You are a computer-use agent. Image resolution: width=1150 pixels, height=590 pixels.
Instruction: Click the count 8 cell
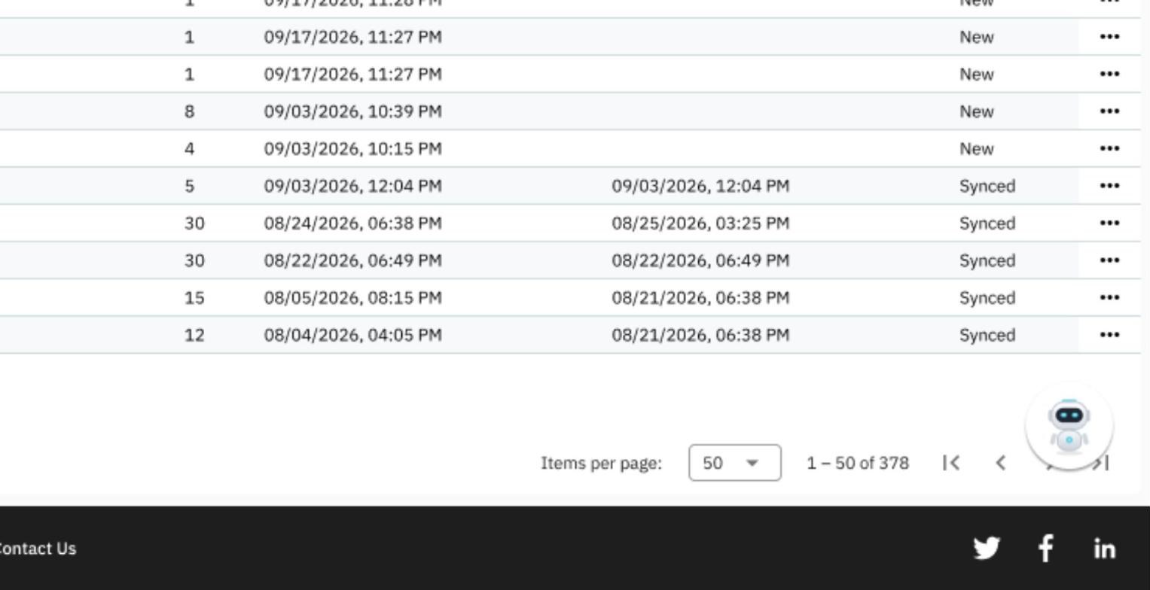coord(189,111)
